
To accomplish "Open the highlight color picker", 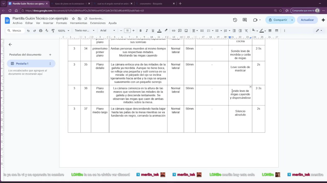I will tap(166, 30).
